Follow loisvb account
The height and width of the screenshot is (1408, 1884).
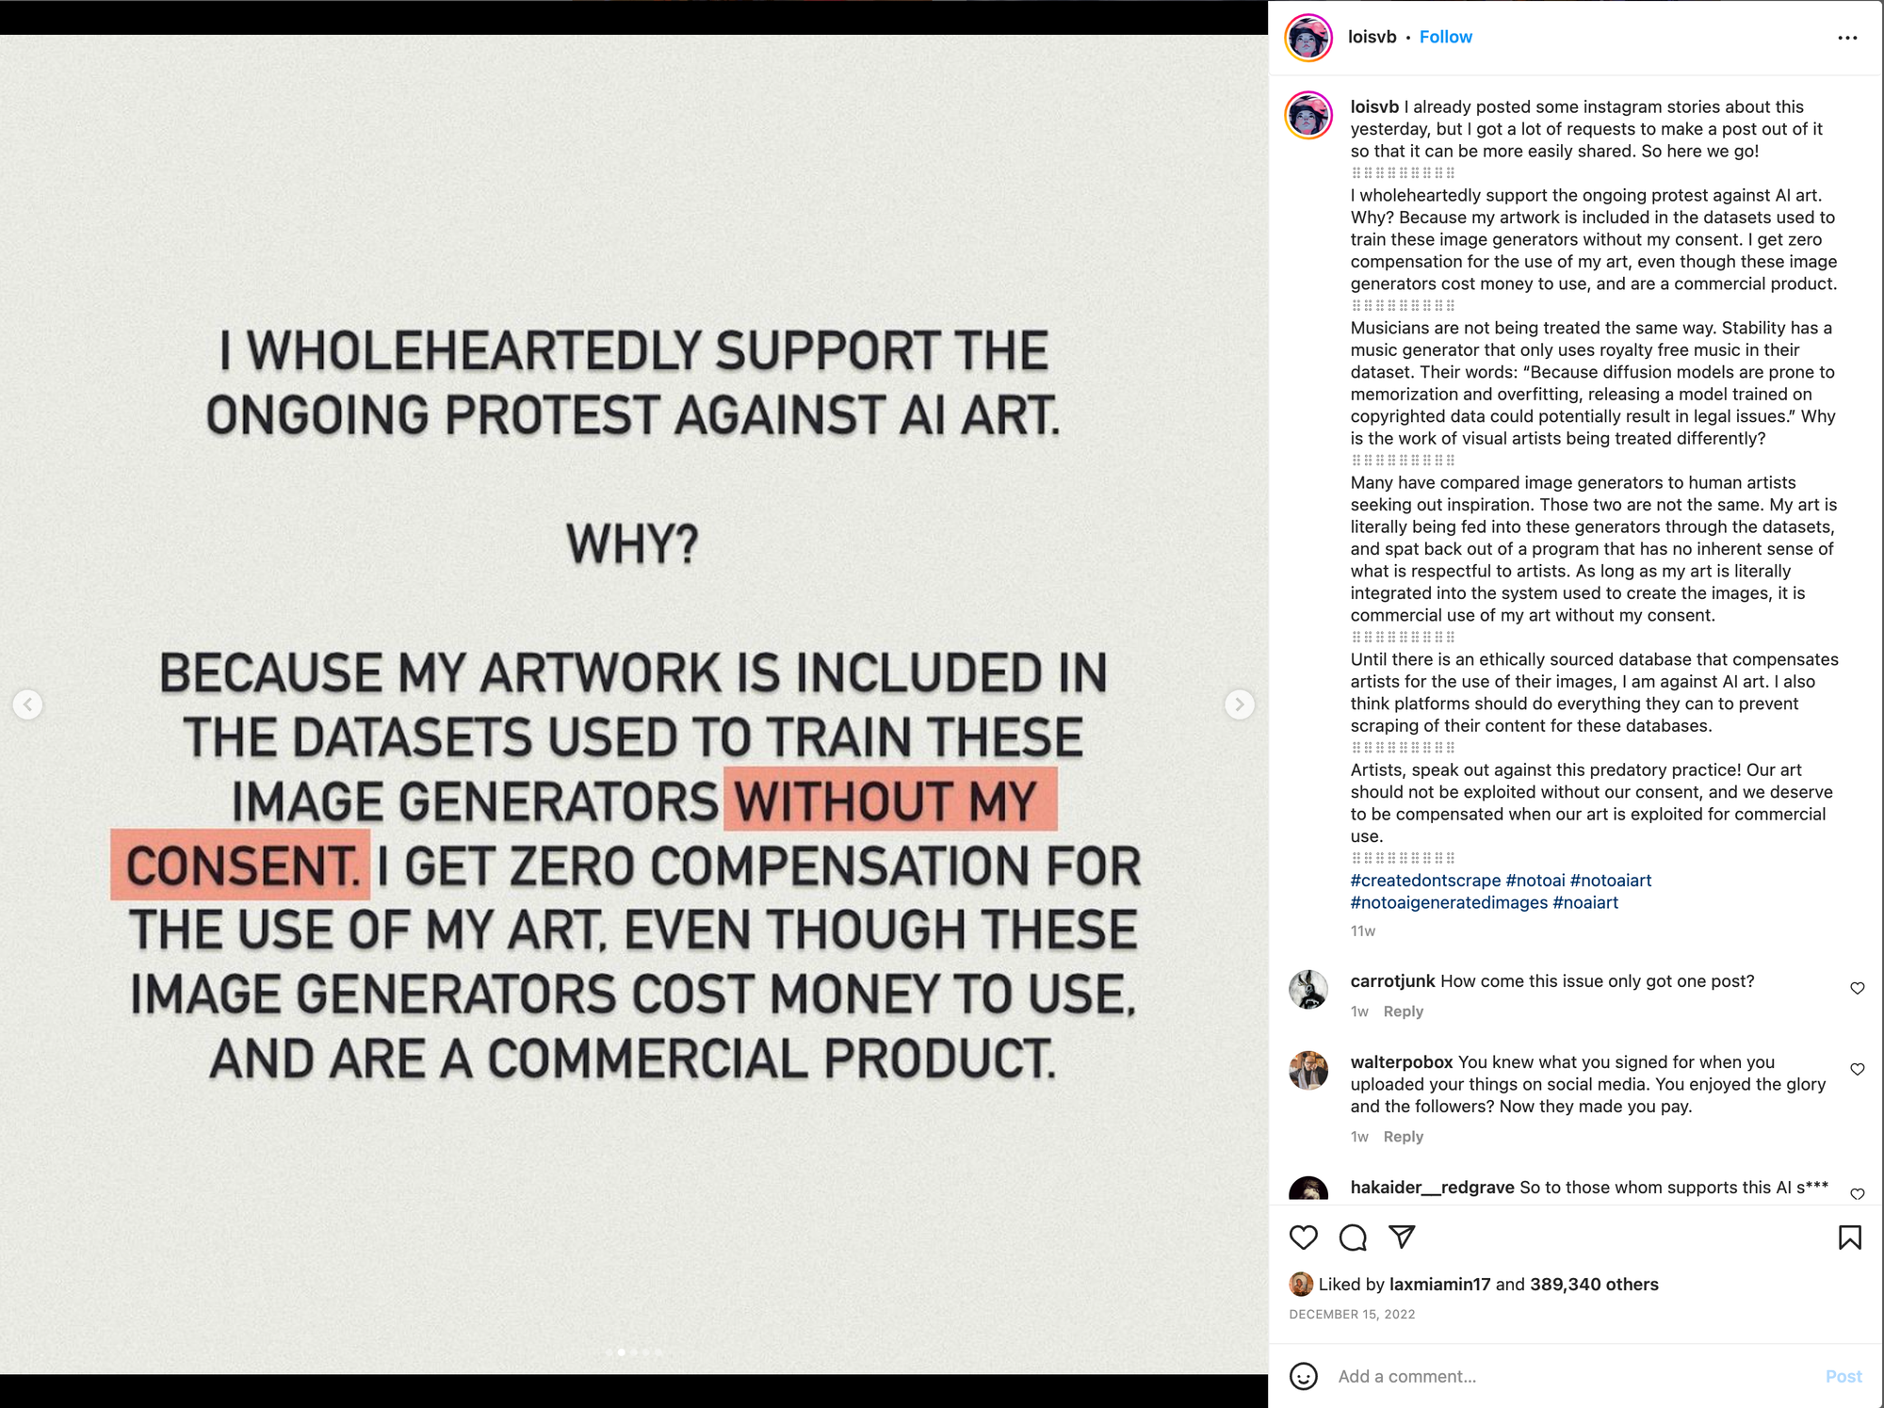point(1445,37)
